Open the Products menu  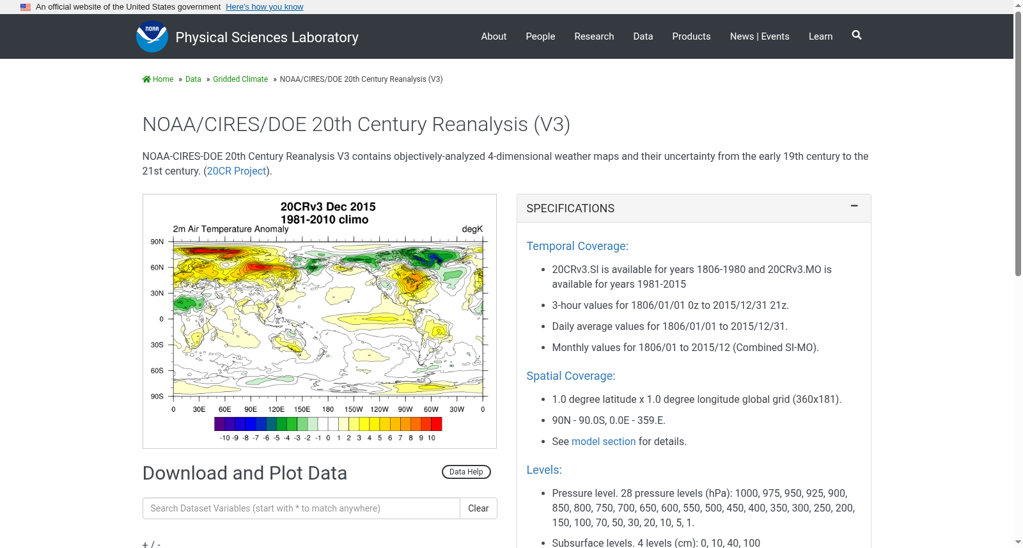[x=691, y=36]
